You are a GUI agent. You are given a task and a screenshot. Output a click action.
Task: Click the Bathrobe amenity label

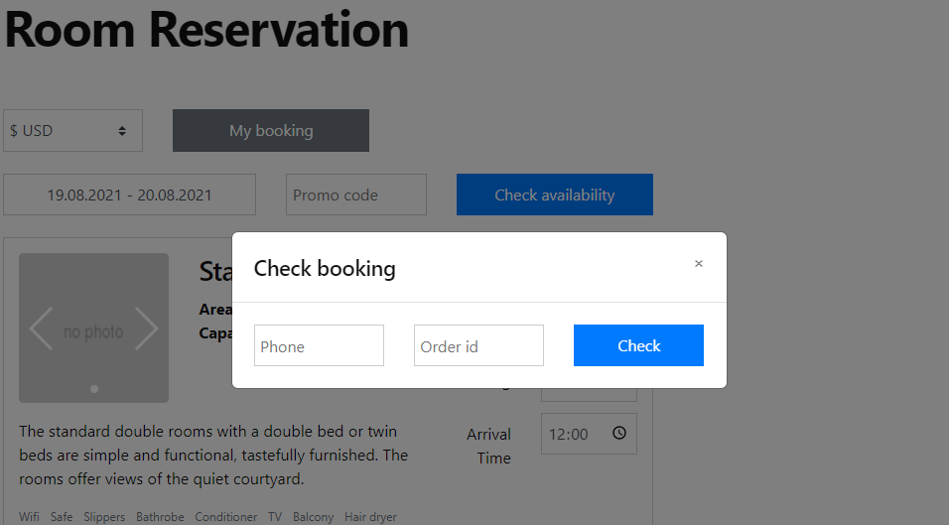point(160,517)
